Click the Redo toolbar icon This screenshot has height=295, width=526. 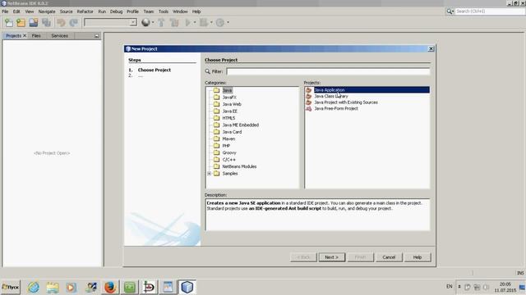pos(73,22)
